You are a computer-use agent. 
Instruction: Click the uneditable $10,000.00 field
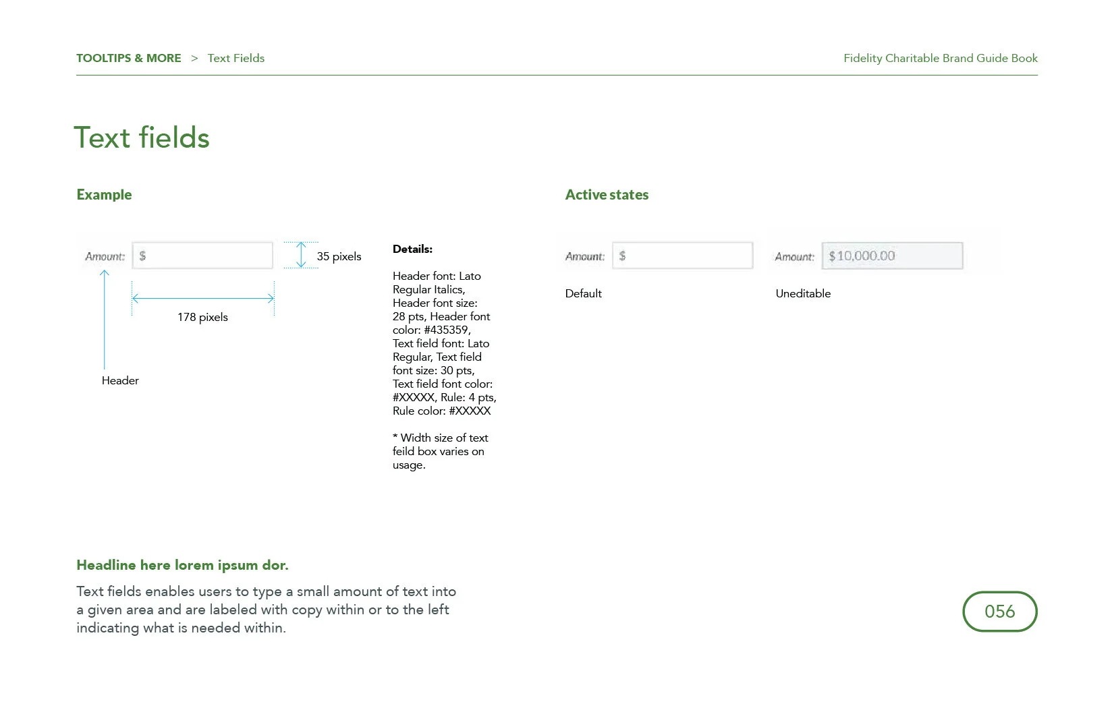pos(892,256)
